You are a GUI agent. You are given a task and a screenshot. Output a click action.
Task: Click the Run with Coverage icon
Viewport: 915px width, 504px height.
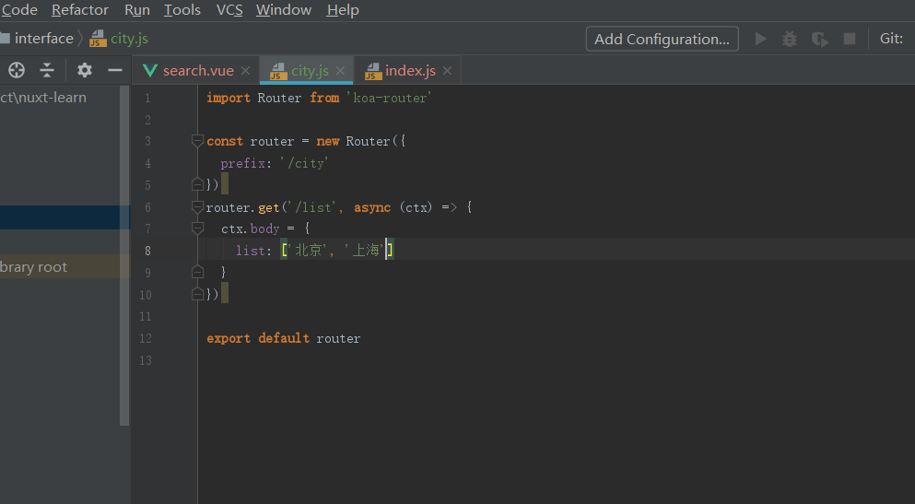click(819, 39)
